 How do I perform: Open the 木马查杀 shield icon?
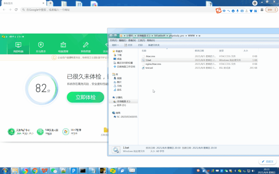click(41, 45)
